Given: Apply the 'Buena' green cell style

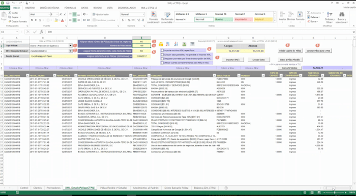Looking at the screenshot, I should [224, 19].
